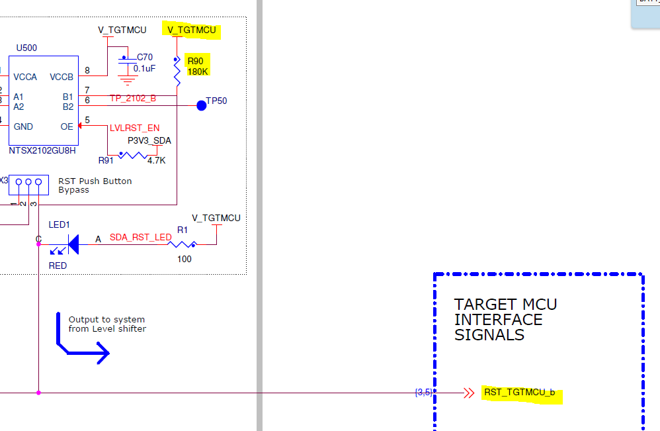Screen dimensions: 660x431
Task: Click the highlighted V_TGTMCU power label
Action: click(192, 30)
